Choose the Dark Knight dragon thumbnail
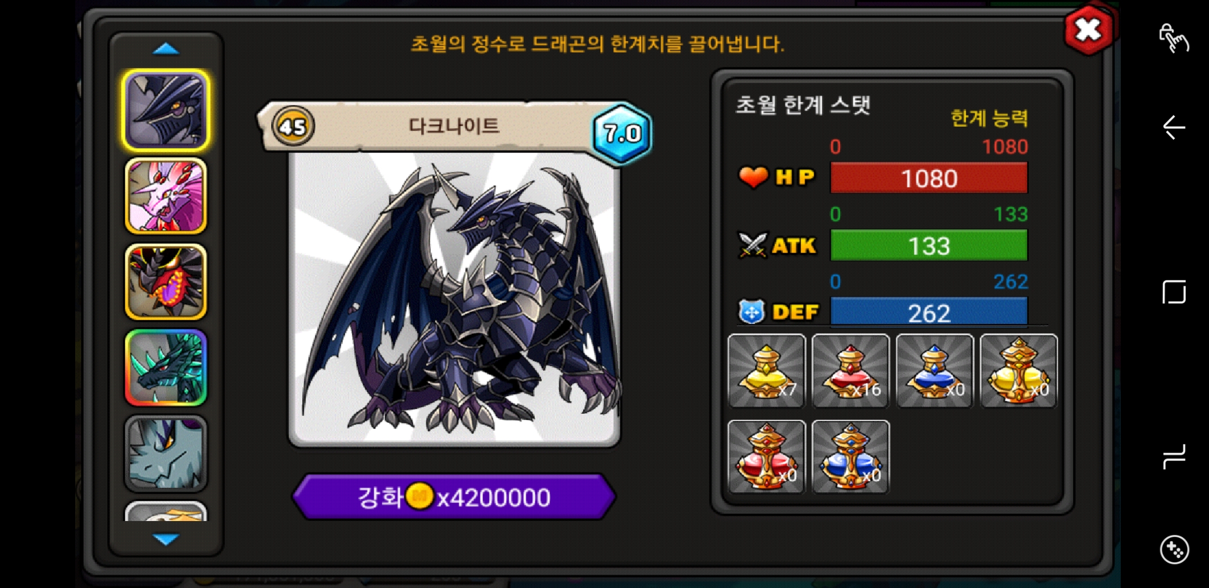The width and height of the screenshot is (1209, 588). tap(166, 111)
